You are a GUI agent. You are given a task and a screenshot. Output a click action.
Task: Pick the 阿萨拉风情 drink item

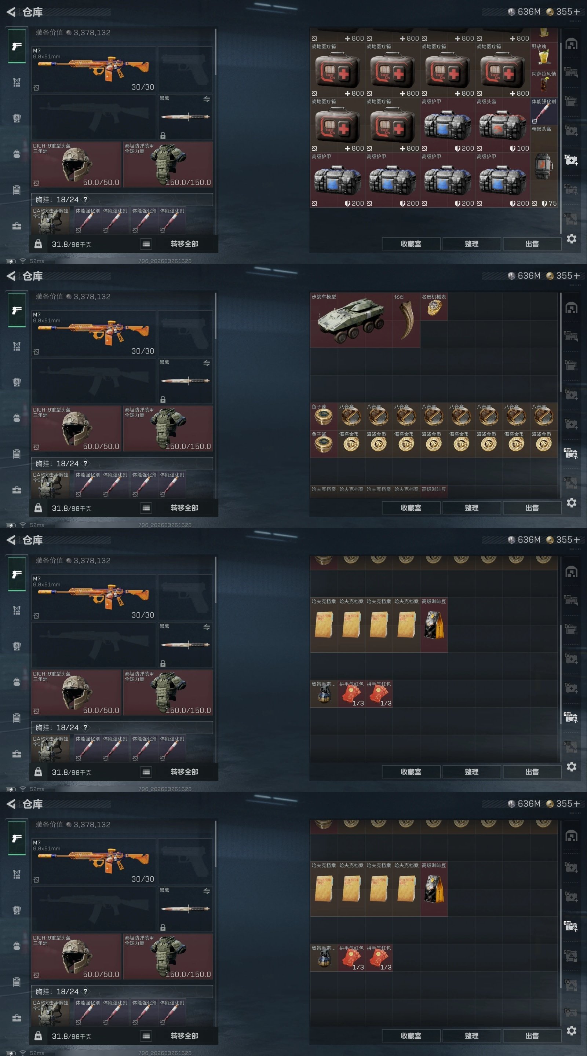tap(543, 84)
